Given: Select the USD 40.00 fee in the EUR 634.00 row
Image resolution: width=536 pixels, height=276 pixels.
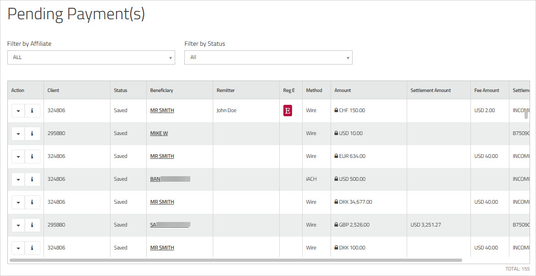Looking at the screenshot, I should [x=486, y=156].
